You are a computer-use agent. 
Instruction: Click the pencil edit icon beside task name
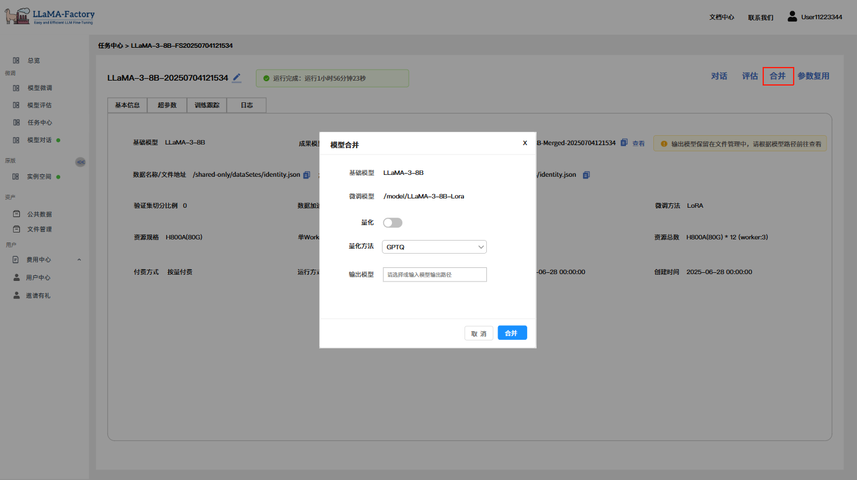point(237,78)
